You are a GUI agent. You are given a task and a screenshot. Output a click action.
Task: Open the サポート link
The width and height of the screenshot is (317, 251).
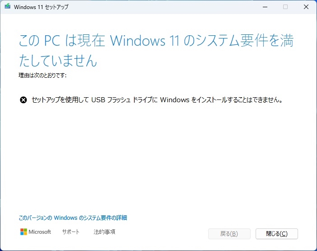pyautogui.click(x=70, y=232)
